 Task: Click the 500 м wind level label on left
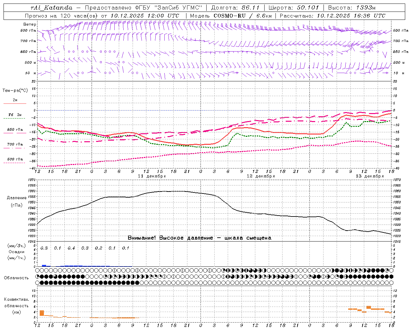pyautogui.click(x=31, y=62)
